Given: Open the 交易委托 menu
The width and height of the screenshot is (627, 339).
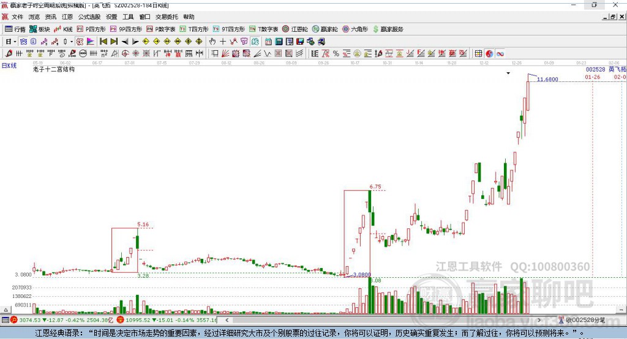Looking at the screenshot, I should (x=167, y=17).
